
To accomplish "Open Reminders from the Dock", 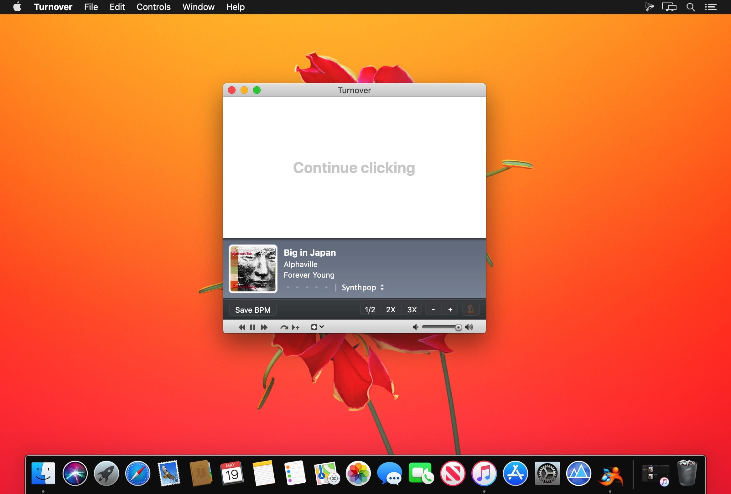I will [x=295, y=473].
